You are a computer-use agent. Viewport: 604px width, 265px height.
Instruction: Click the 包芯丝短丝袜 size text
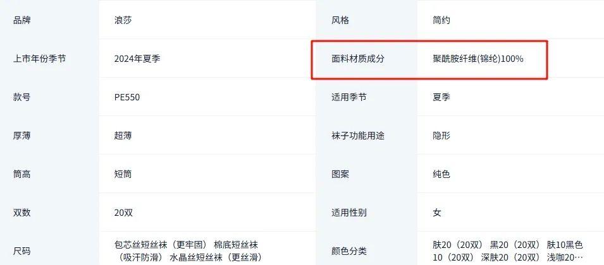(x=140, y=245)
